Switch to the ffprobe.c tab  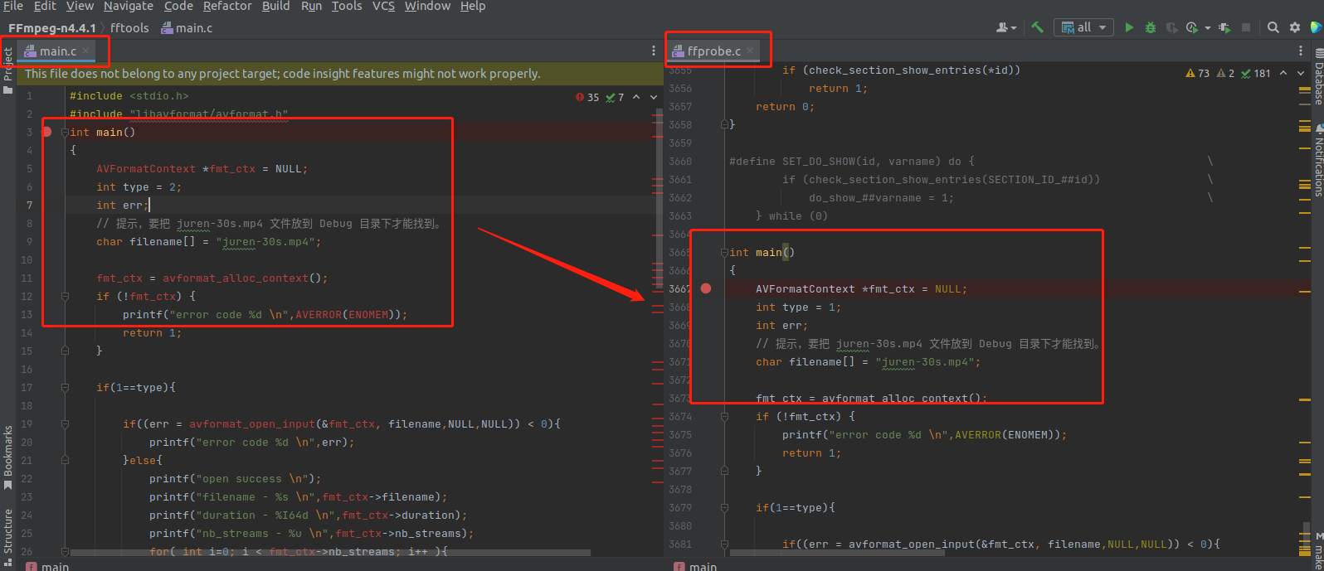click(713, 51)
